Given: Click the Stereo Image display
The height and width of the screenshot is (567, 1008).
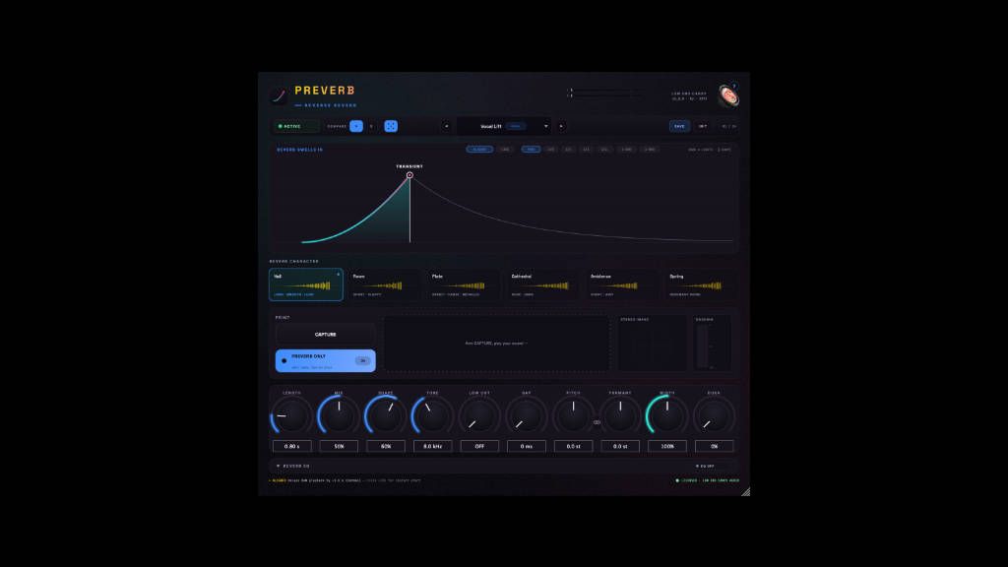Looking at the screenshot, I should pyautogui.click(x=652, y=344).
